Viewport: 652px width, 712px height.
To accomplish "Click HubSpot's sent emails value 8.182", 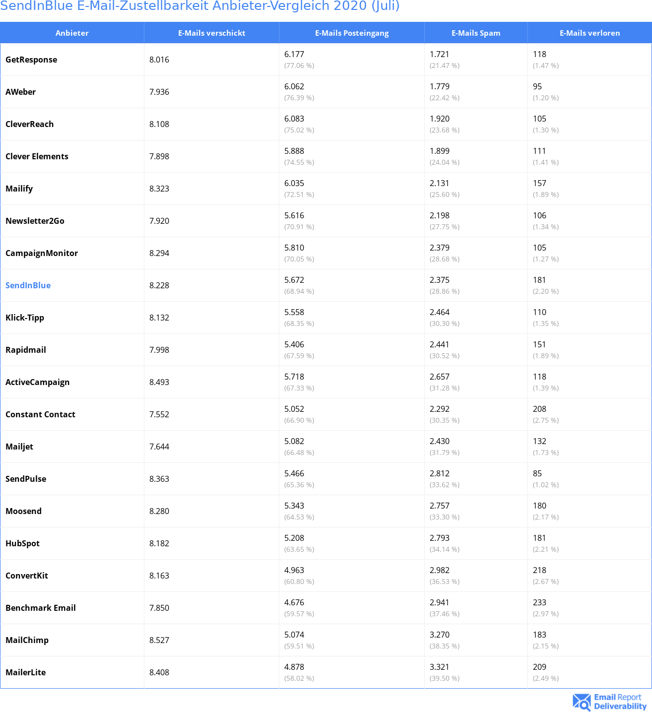I will pyautogui.click(x=159, y=543).
